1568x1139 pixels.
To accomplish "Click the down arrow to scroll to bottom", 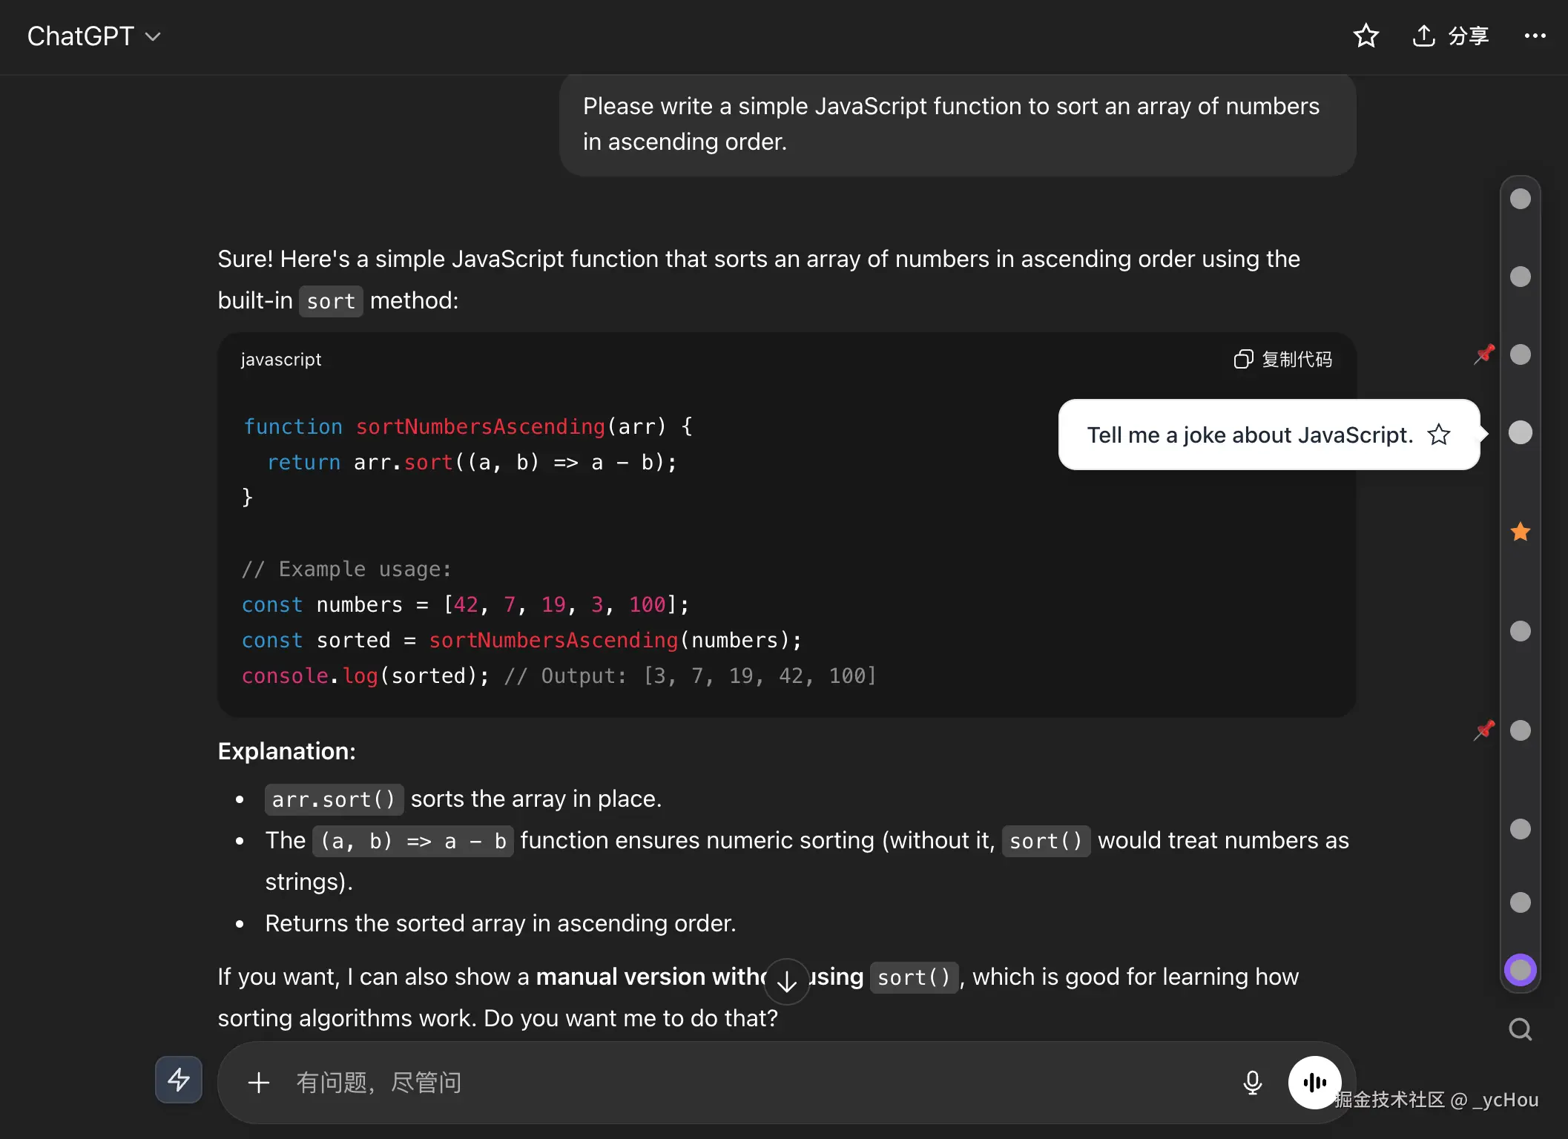I will (786, 981).
